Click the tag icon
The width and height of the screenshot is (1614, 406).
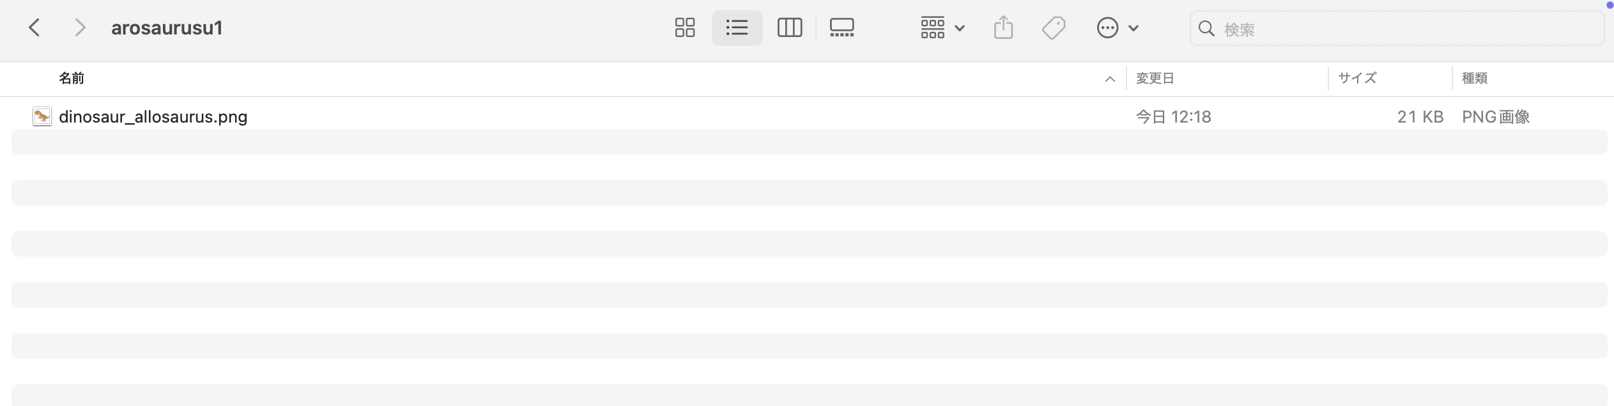[1053, 27]
